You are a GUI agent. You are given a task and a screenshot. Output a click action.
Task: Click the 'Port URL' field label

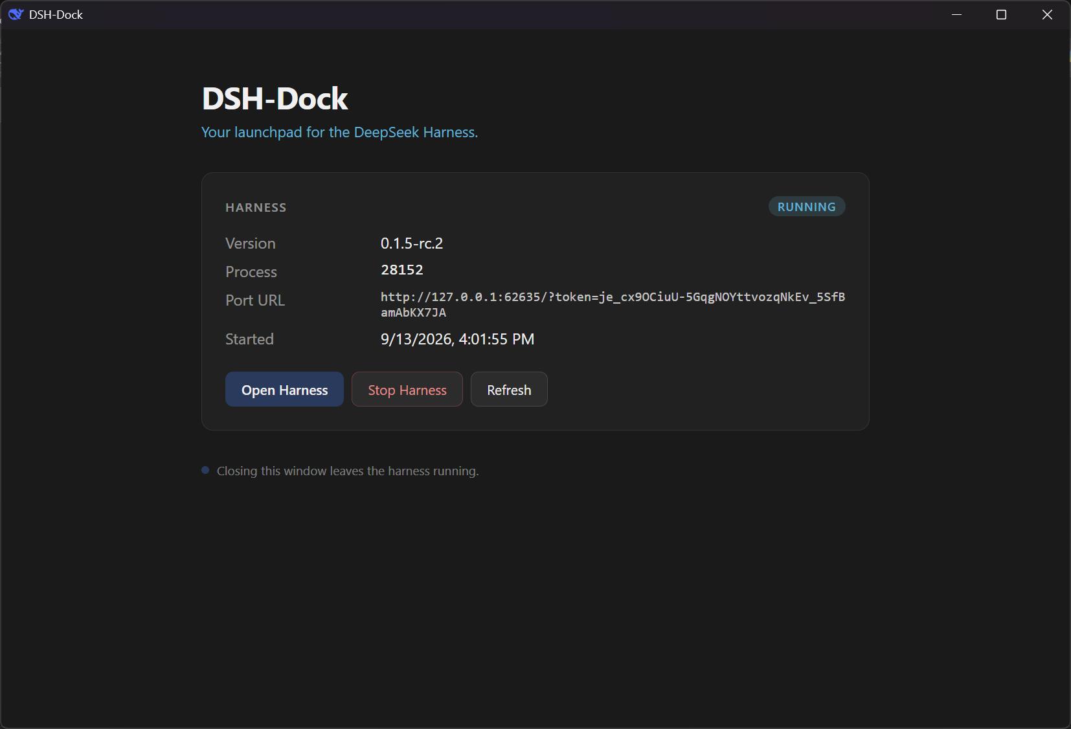coord(255,300)
